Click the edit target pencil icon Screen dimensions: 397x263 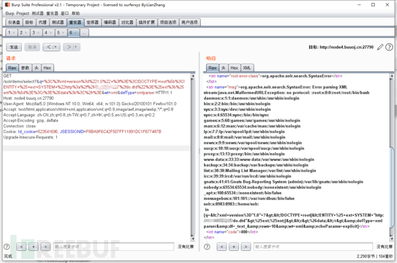[x=380, y=47]
